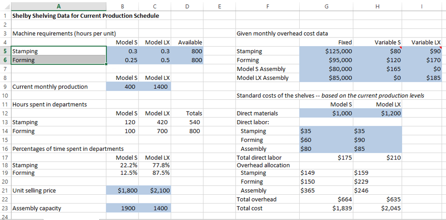Image resolution: width=446 pixels, height=220 pixels.
Task: Click the Model S direct materials $1,000 cell
Action: (x=327, y=113)
